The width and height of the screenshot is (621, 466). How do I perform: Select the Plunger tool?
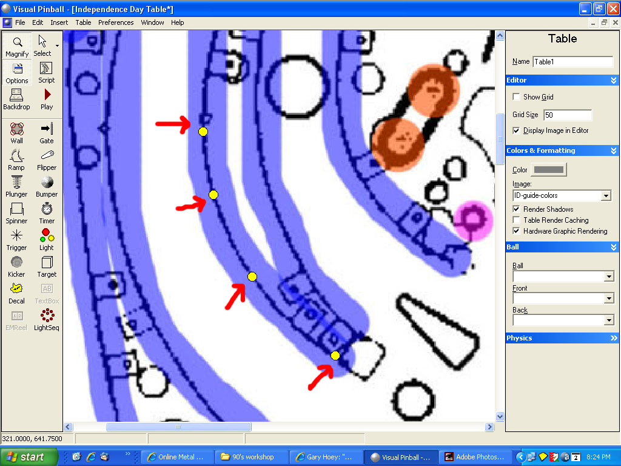point(17,186)
